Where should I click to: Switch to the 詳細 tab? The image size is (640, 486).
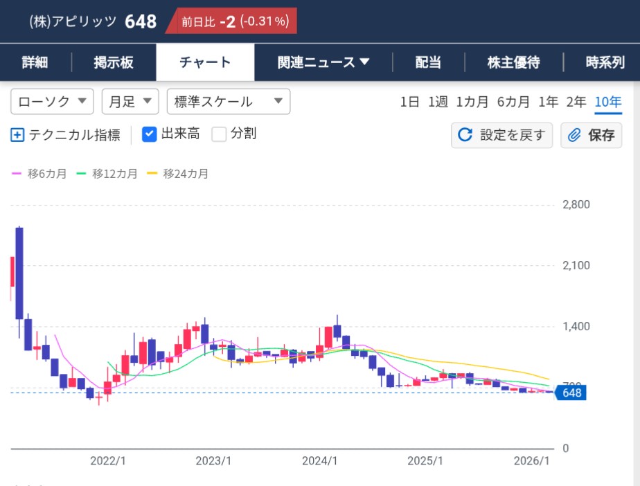click(35, 62)
